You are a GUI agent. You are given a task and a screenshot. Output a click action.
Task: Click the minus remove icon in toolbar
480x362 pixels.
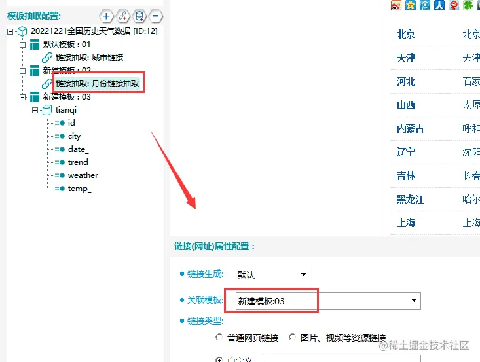point(156,16)
